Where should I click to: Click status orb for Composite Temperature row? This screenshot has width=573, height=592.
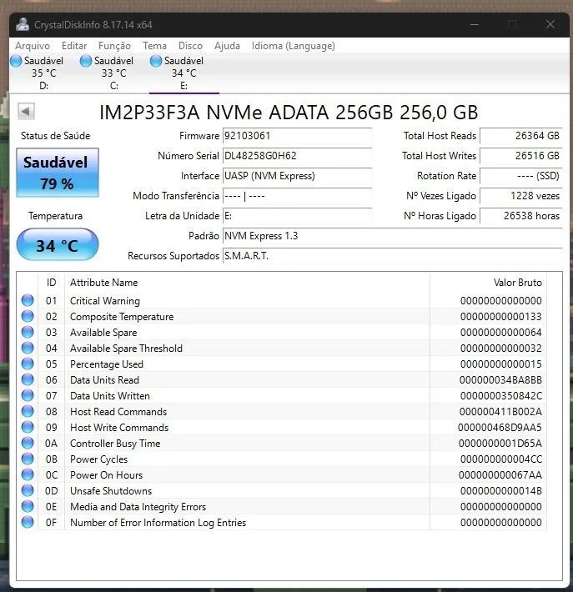(28, 316)
